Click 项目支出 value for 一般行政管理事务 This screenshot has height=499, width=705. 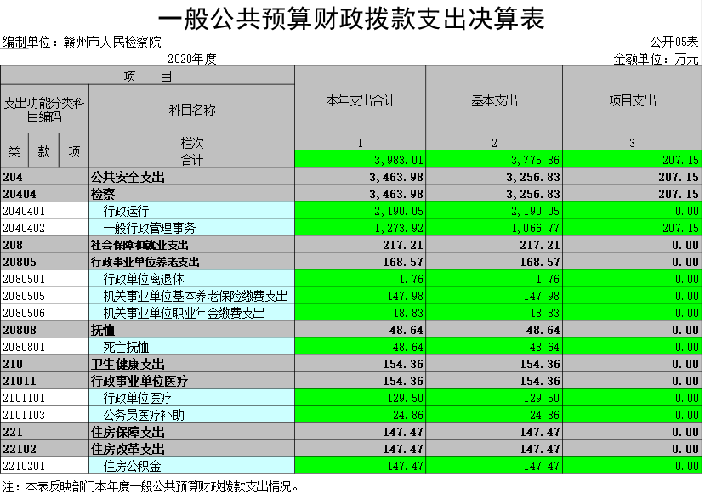pos(680,228)
